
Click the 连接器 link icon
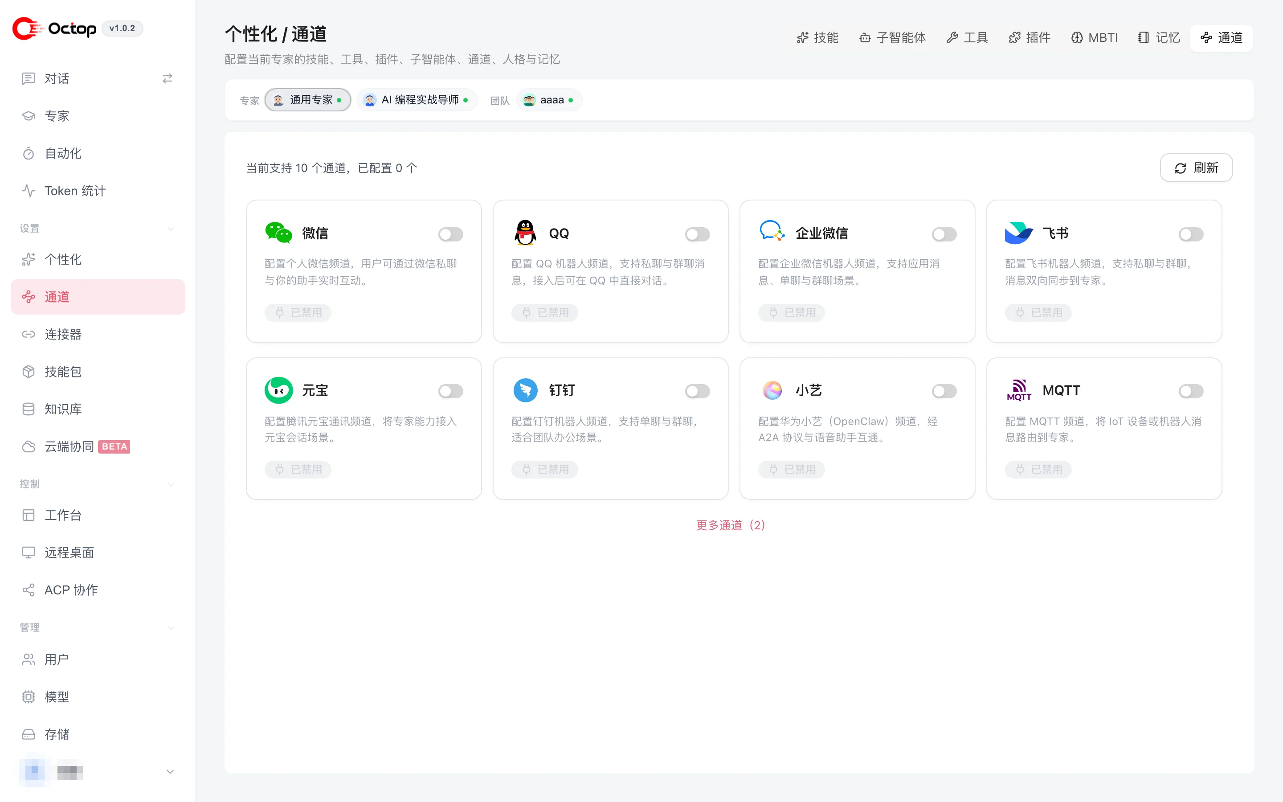(x=29, y=334)
